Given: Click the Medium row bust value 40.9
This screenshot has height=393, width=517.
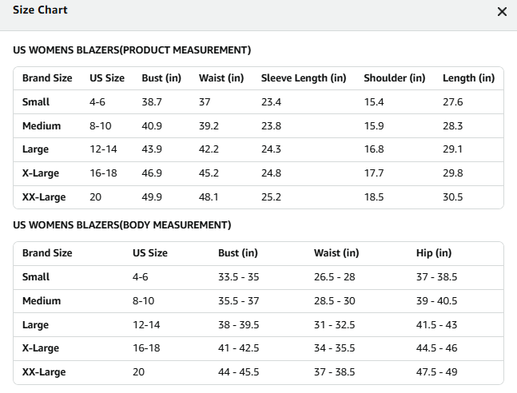Looking at the screenshot, I should coord(152,126).
